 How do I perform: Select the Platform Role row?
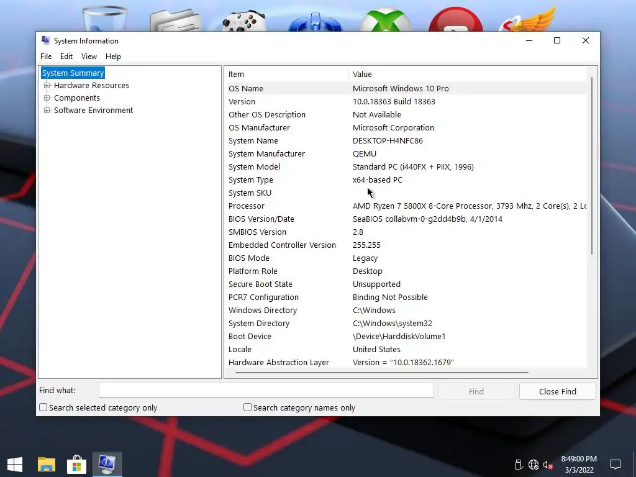click(406, 271)
